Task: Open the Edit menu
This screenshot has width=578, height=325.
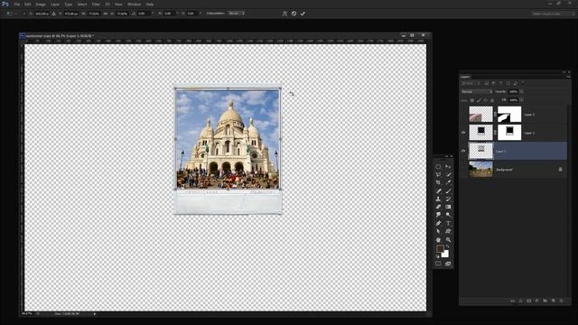Action: (28, 5)
